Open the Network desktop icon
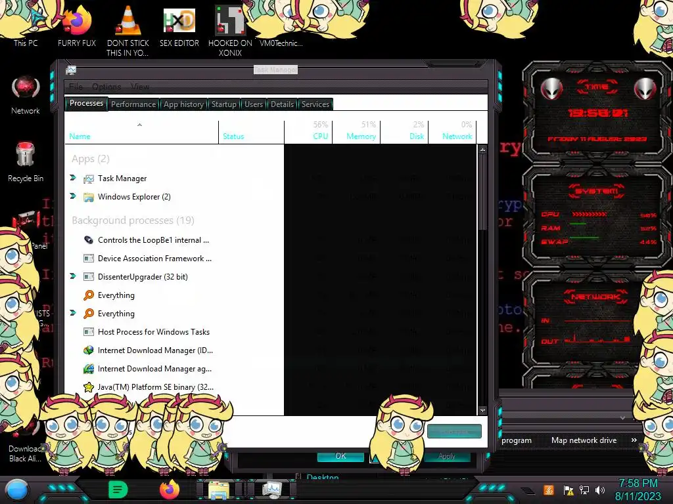The width and height of the screenshot is (673, 504). pyautogui.click(x=26, y=95)
